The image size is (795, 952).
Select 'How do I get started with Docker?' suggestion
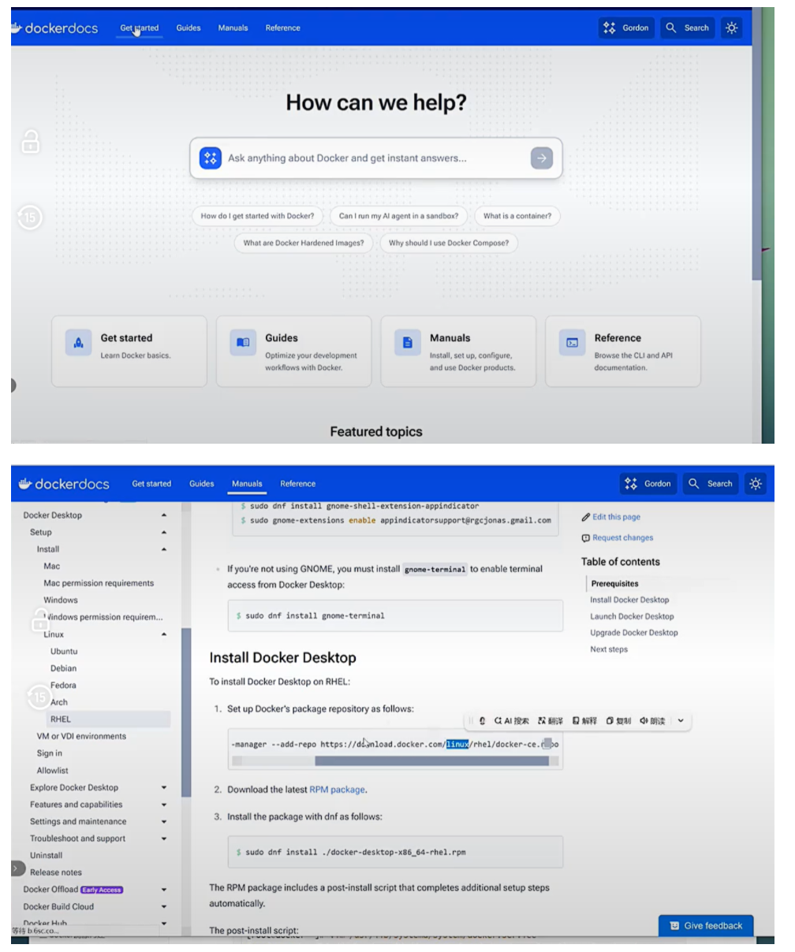point(257,216)
